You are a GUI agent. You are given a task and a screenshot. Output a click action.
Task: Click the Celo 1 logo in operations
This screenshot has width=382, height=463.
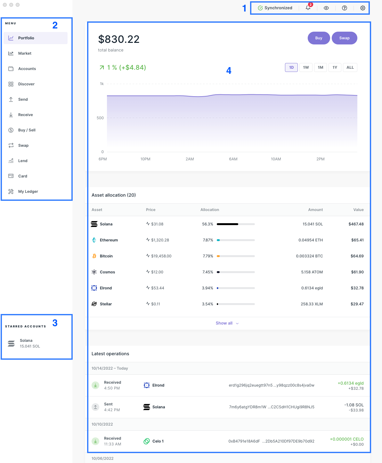[147, 441]
